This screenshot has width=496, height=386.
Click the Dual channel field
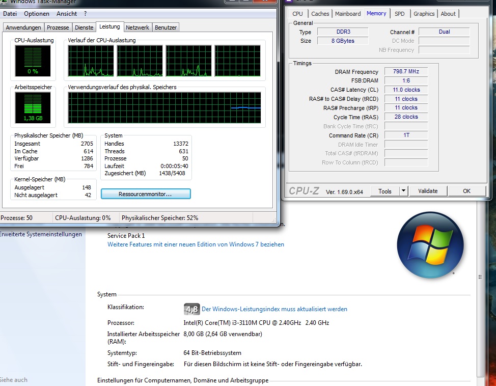[444, 32]
